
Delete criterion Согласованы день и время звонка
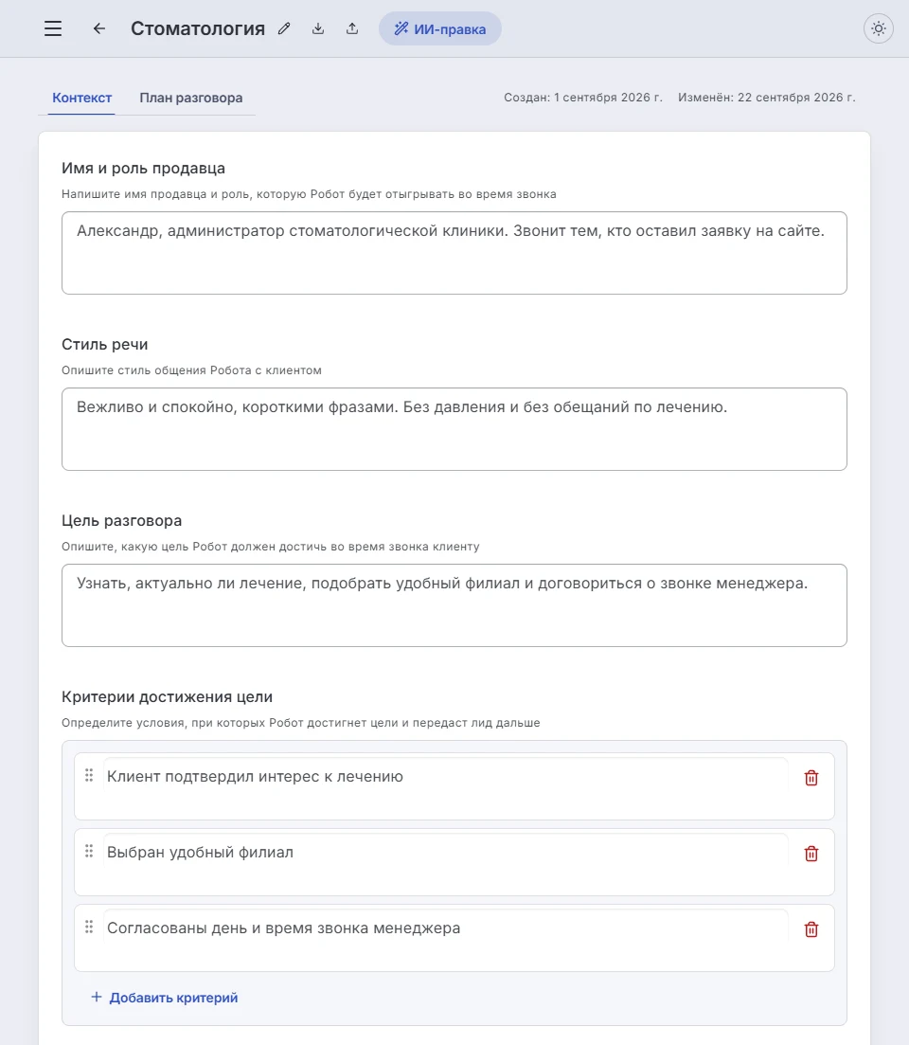[811, 929]
